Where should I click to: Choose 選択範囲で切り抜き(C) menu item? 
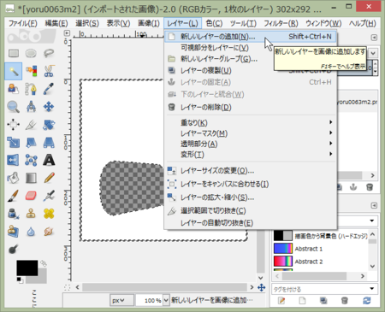251,211
